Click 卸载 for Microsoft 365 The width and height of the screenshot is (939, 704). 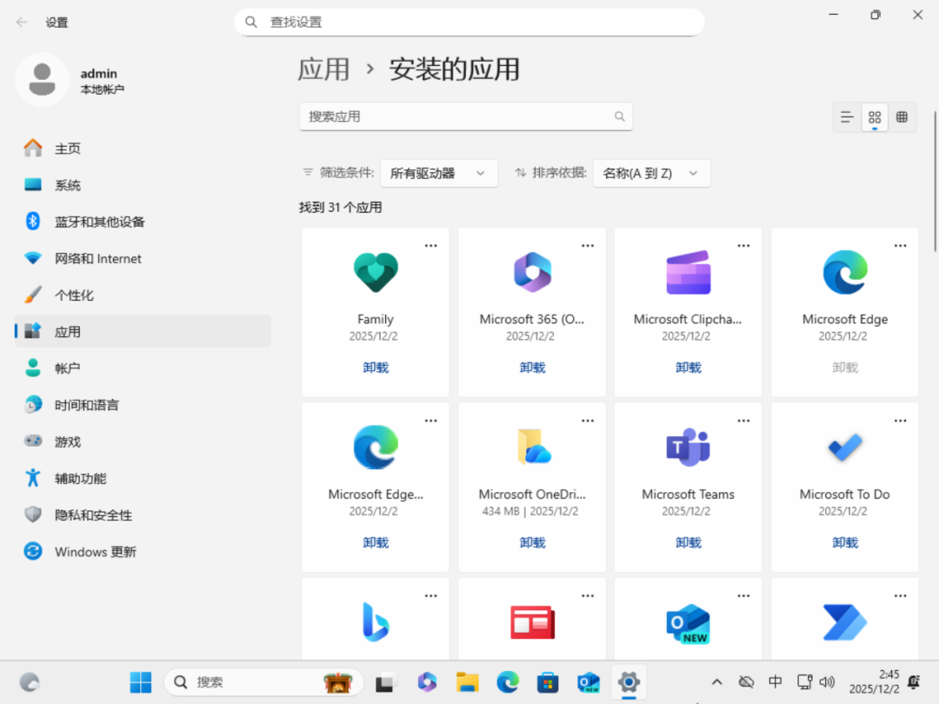click(532, 368)
